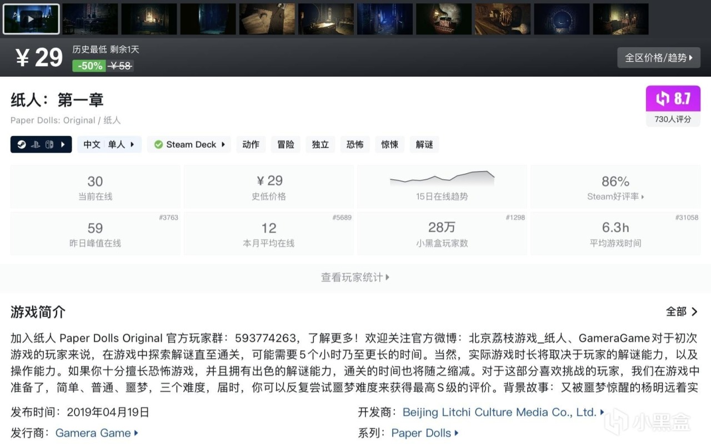Open the 全区价格/趋势 price trend button

click(x=659, y=58)
